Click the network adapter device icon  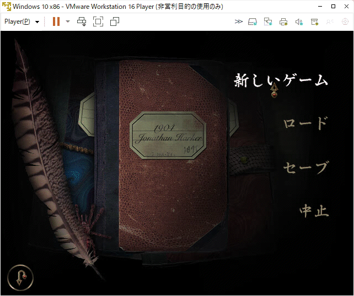[x=268, y=21]
